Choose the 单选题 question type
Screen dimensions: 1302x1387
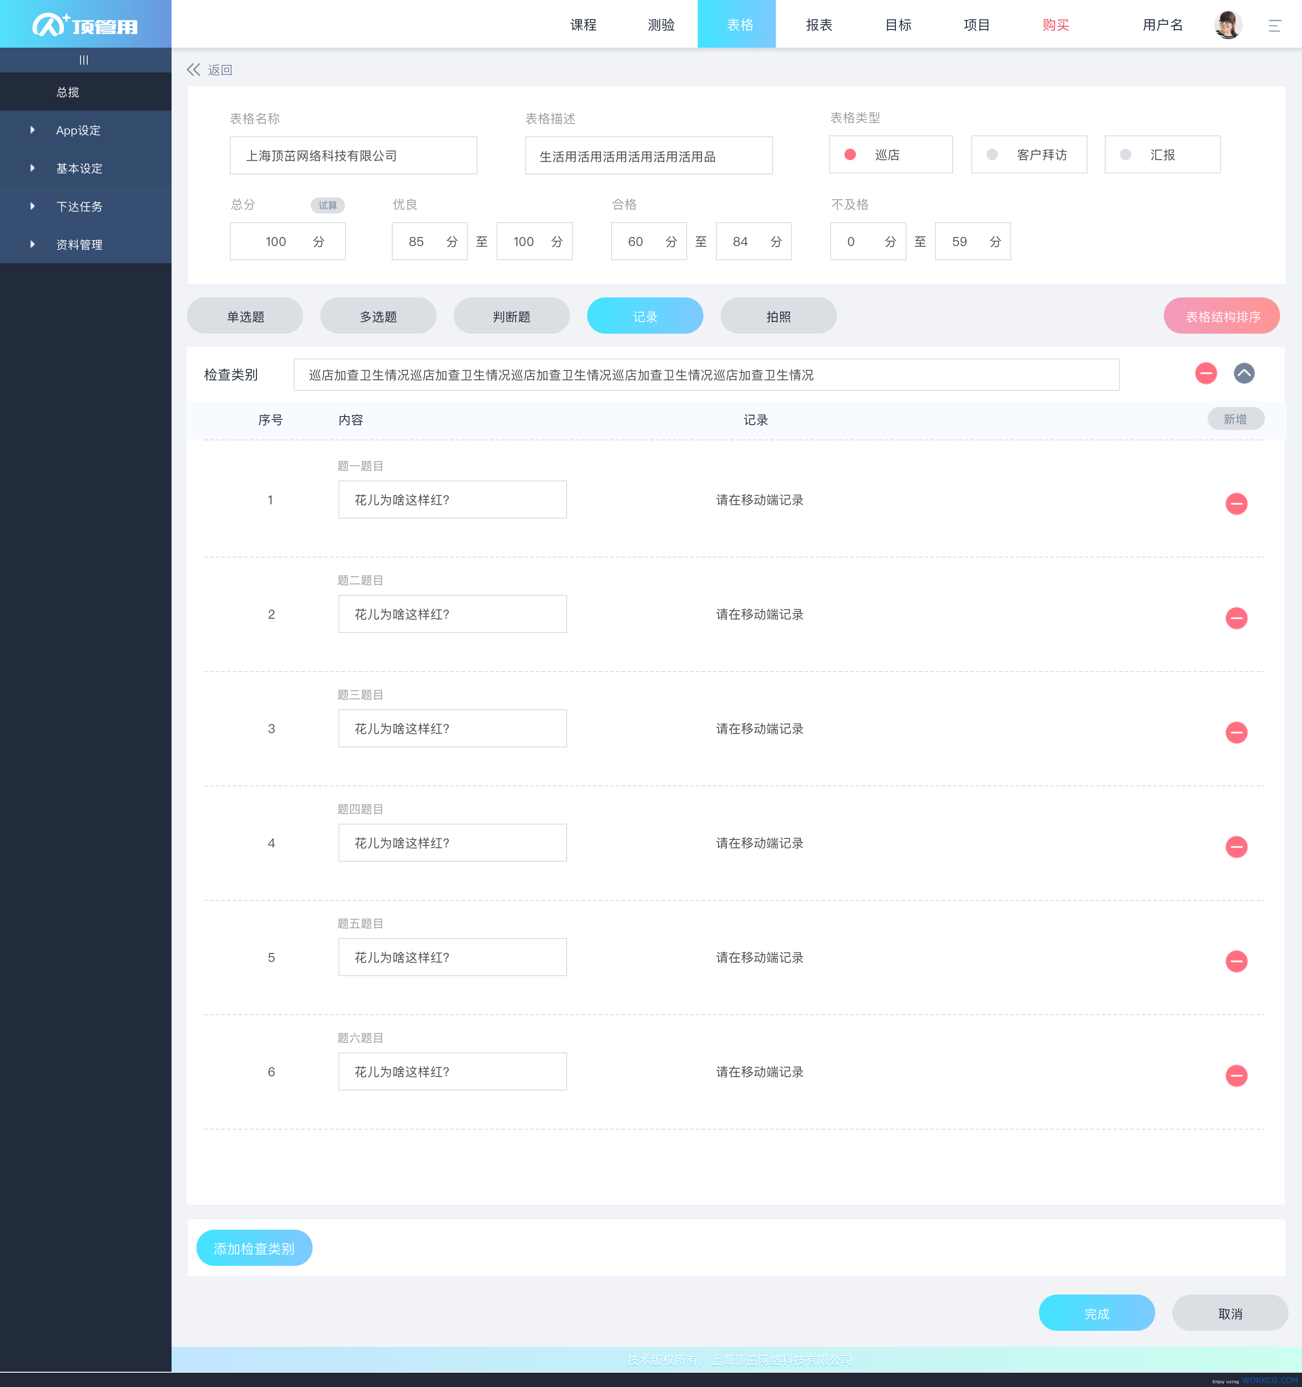[245, 316]
